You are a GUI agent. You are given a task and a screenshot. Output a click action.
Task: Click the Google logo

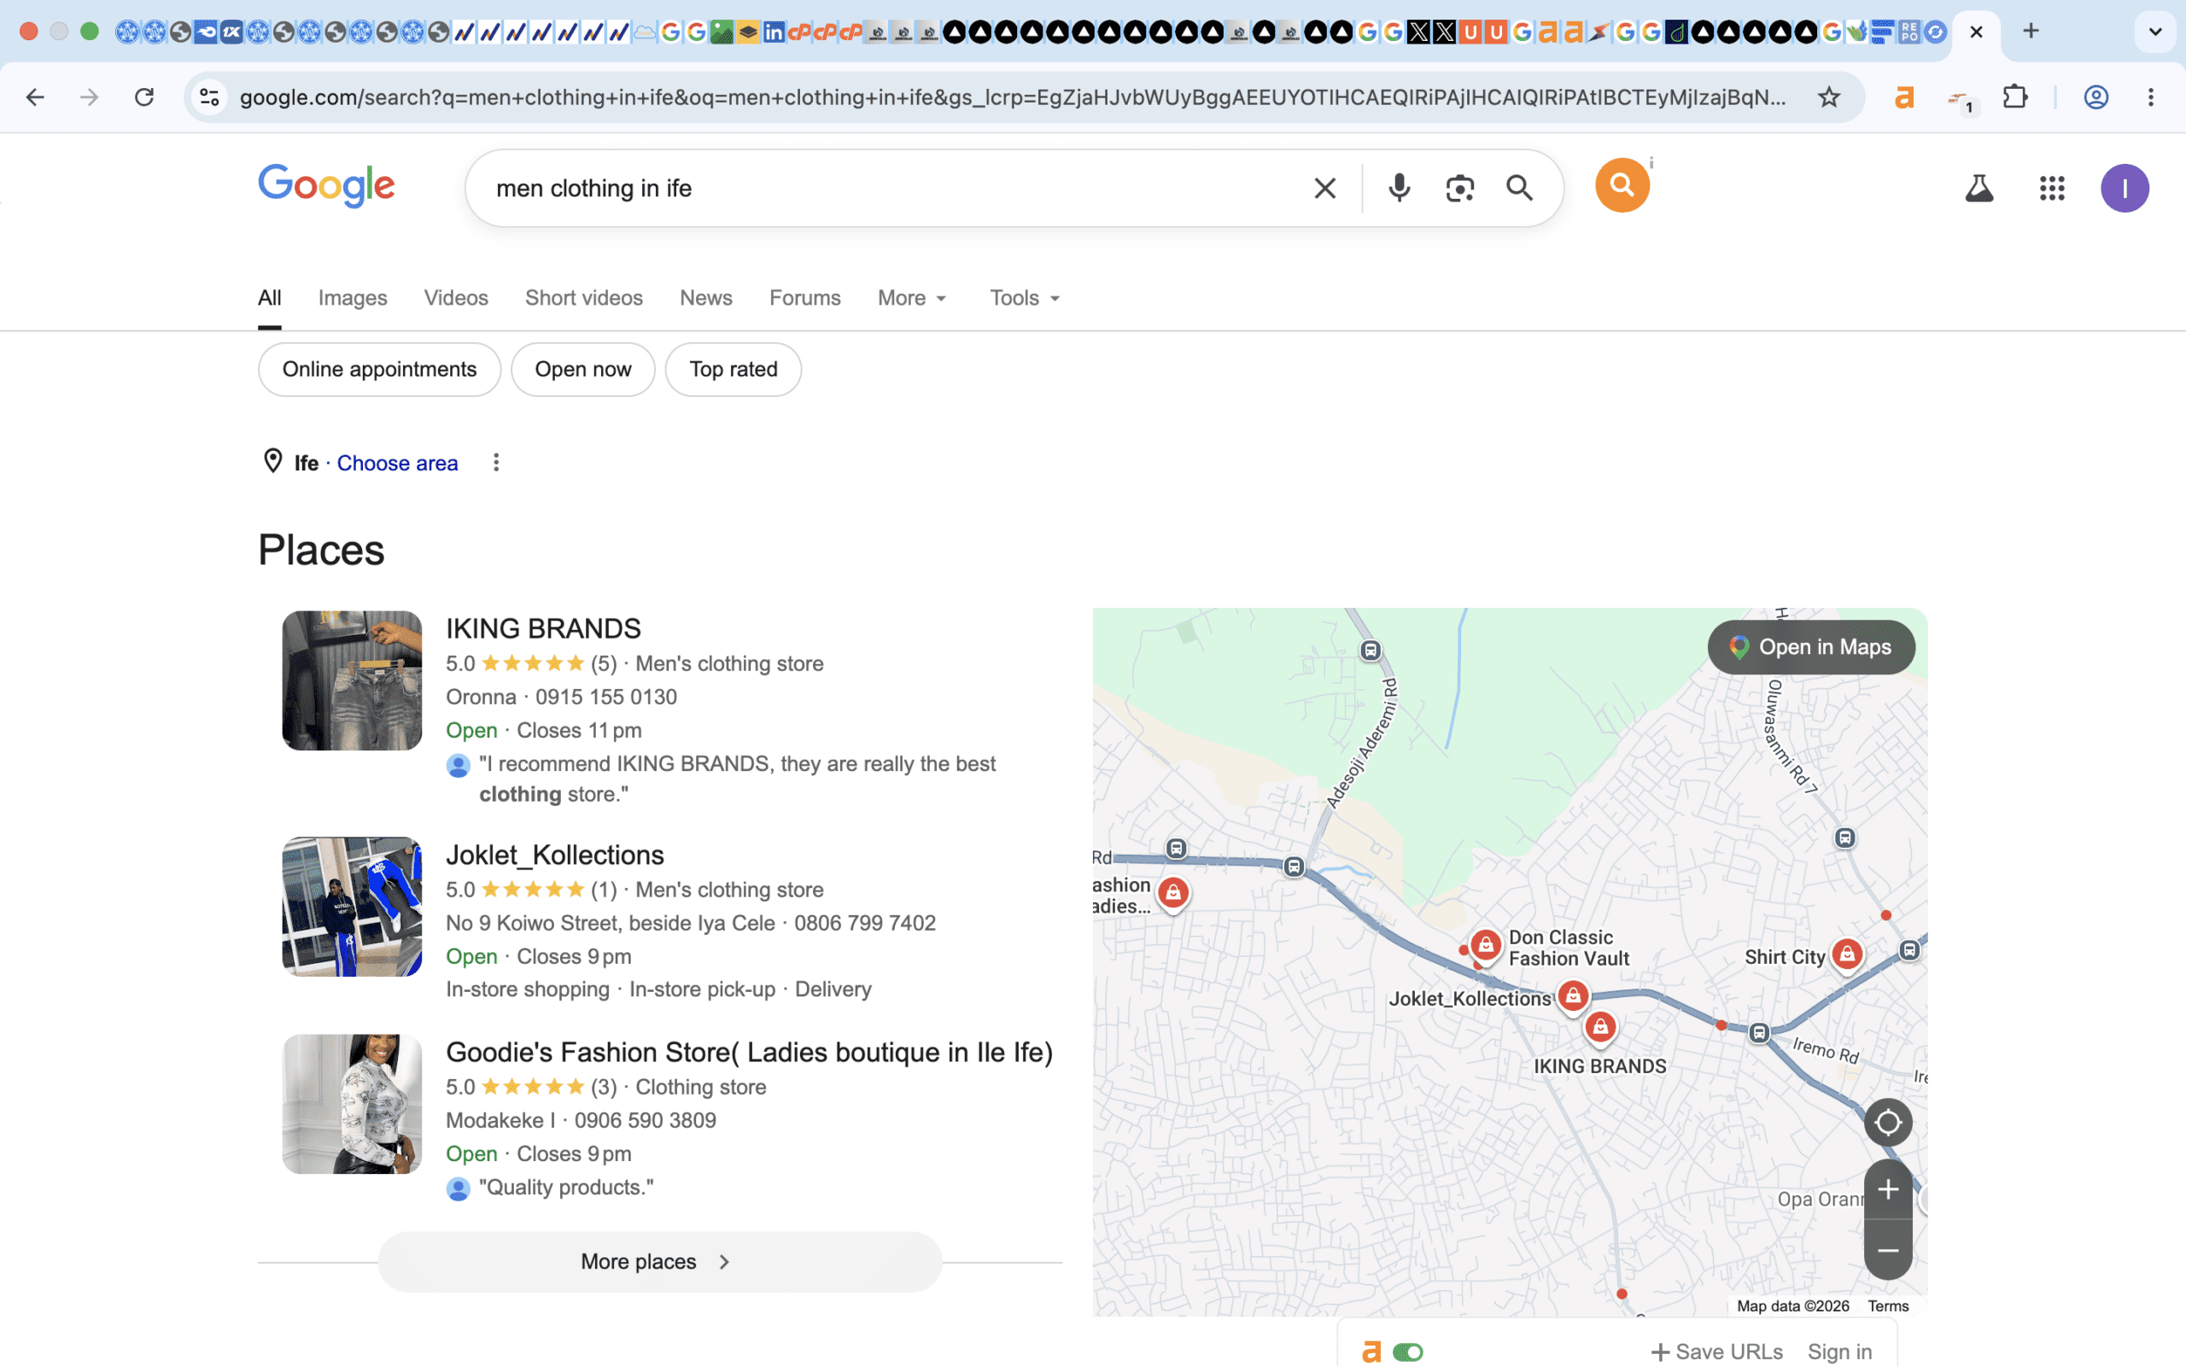326,185
